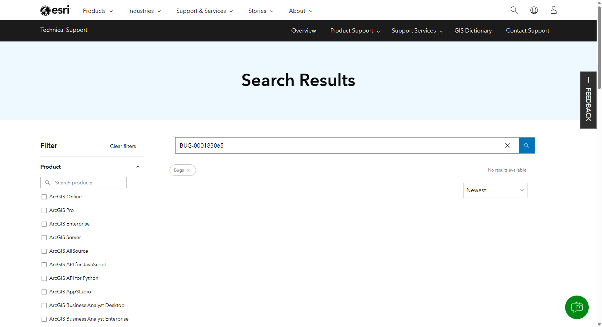Check ArcGIS Business Analyst Desktop filter
Screen dimensions: 602x327
[x=44, y=306]
